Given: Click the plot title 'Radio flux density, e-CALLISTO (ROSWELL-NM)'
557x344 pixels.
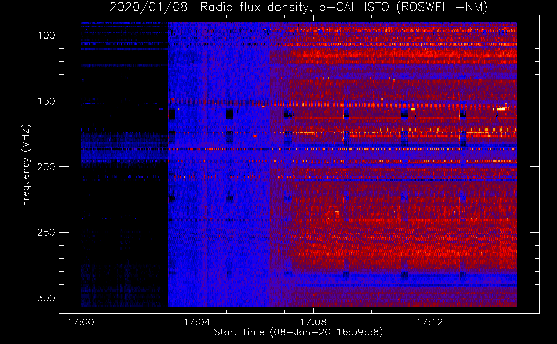Looking at the screenshot, I should click(x=344, y=7).
